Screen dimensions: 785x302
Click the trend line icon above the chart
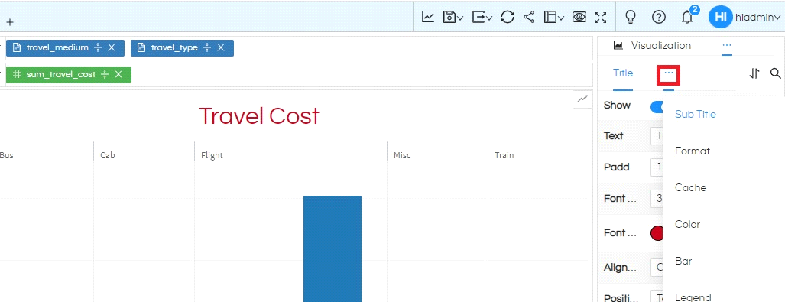pyautogui.click(x=582, y=99)
